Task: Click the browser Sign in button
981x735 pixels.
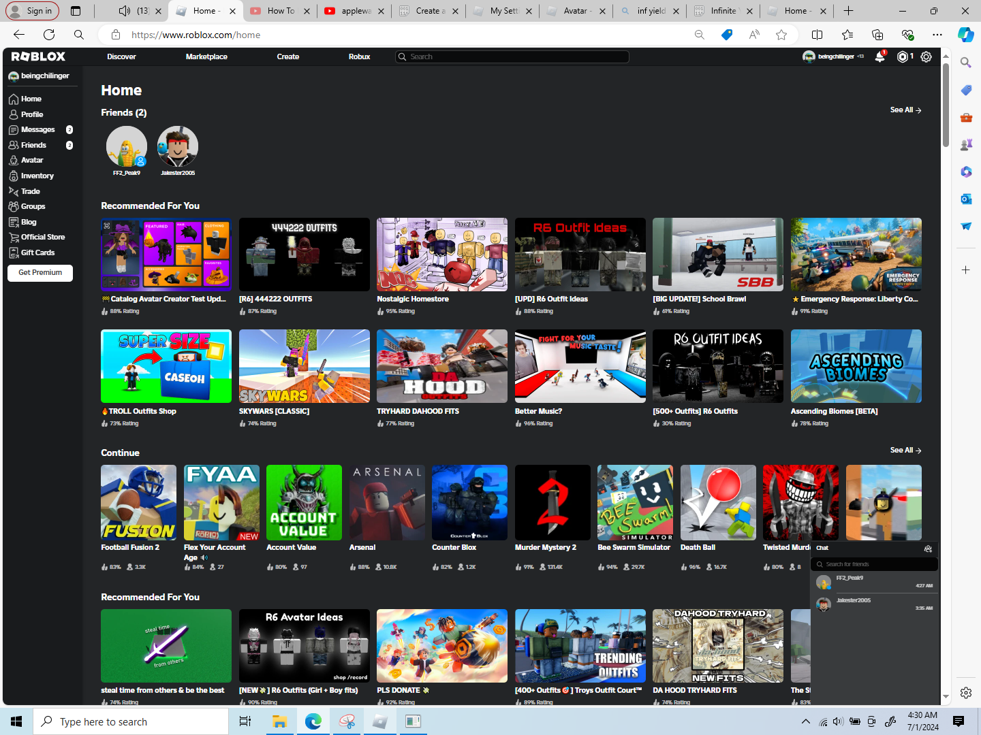Action: (x=33, y=11)
